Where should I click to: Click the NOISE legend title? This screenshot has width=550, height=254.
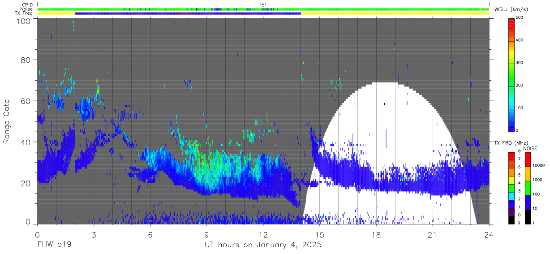[x=530, y=148]
